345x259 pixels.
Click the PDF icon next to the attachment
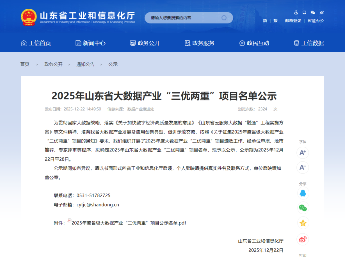69,221
